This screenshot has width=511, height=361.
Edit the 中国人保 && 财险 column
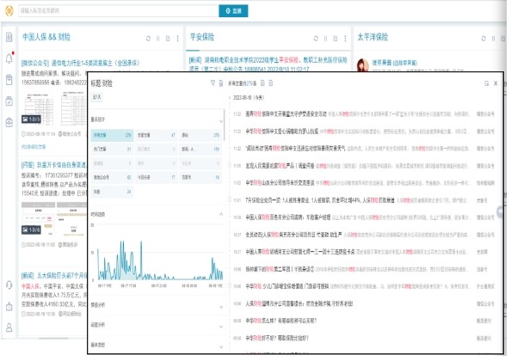point(168,39)
